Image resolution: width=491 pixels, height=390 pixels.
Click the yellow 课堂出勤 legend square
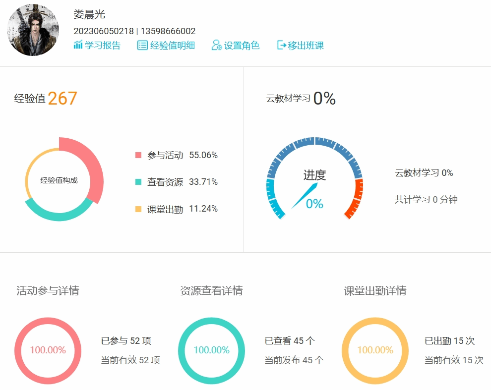138,209
